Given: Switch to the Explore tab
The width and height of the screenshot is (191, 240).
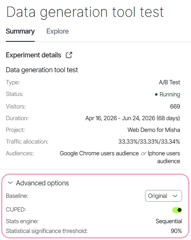Looking at the screenshot, I should pos(58,31).
